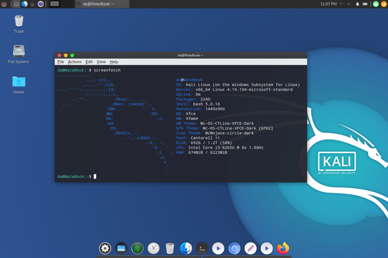Launch the terminal icon in the dock
Screen dimensions: 388x258
[x=202, y=248]
